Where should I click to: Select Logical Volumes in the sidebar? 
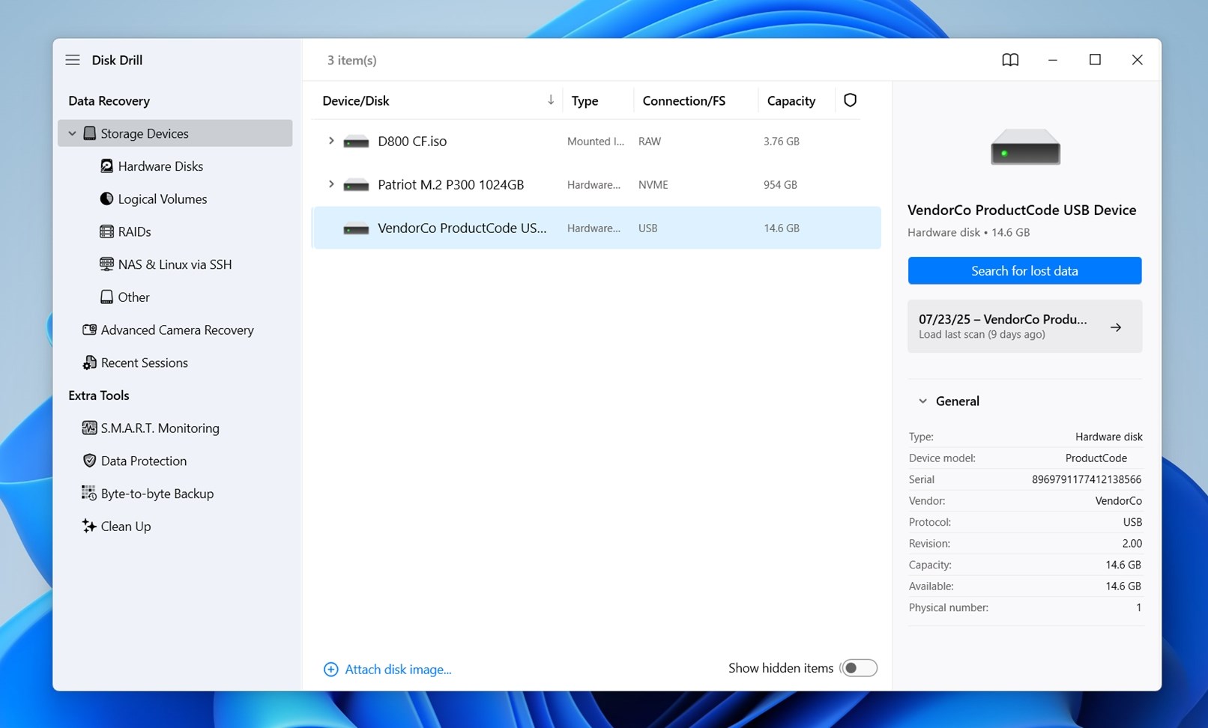(x=163, y=199)
